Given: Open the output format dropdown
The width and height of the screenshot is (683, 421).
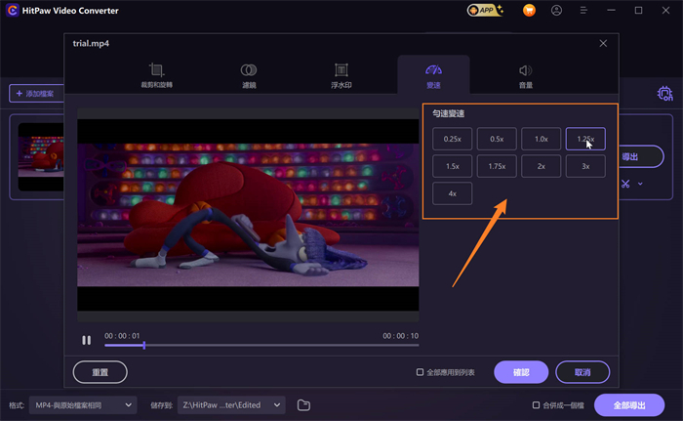Looking at the screenshot, I should [x=83, y=405].
